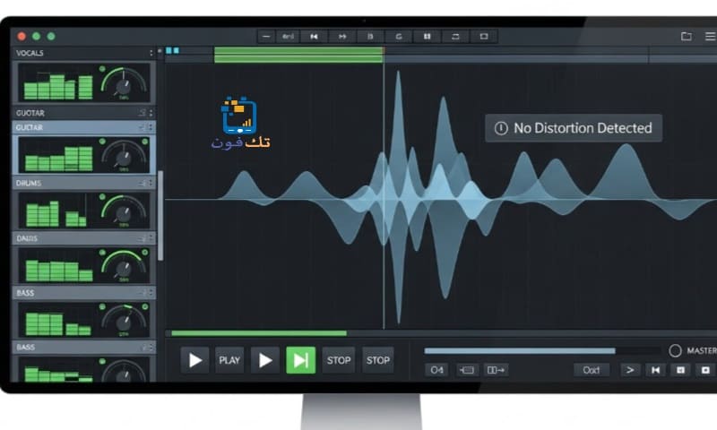The height and width of the screenshot is (430, 717).
Task: Click the rectangle frame icon in top toolbar
Action: pyautogui.click(x=484, y=37)
